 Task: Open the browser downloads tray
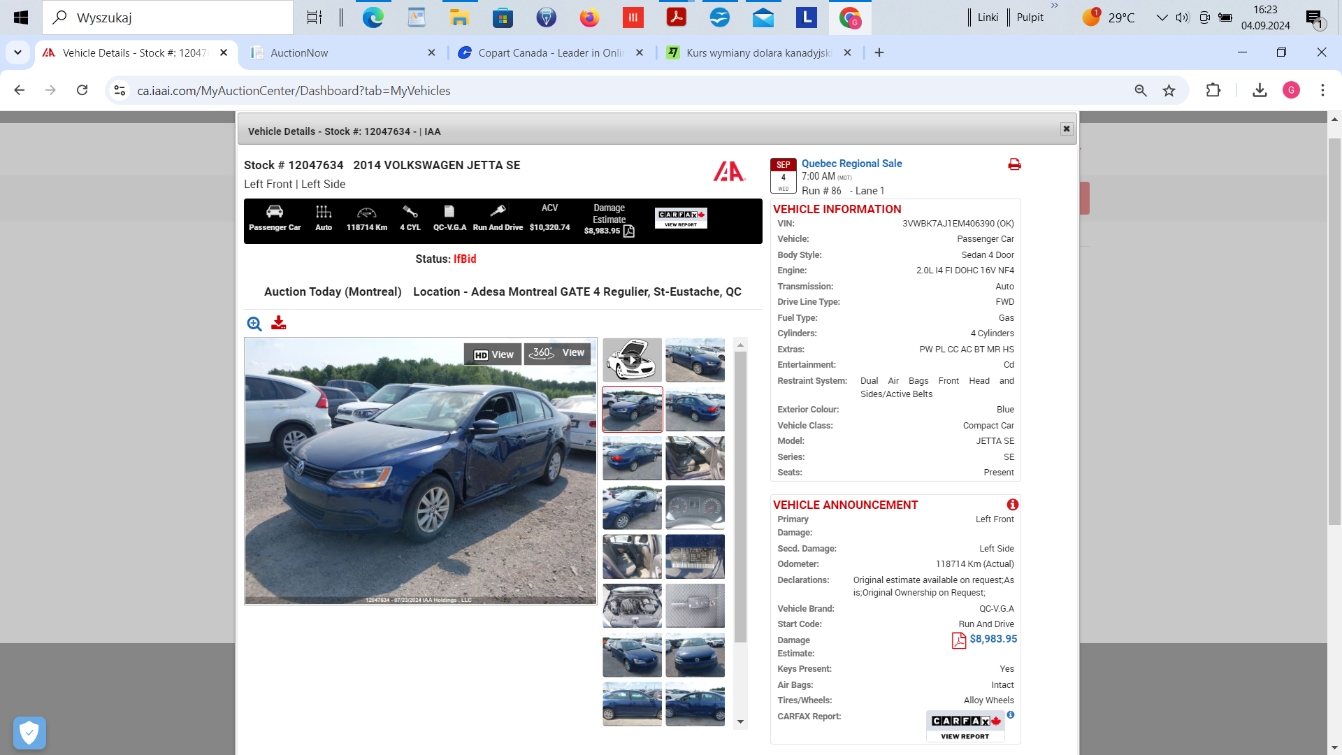1260,90
